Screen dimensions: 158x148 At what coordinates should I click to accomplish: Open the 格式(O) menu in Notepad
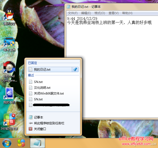coord(100,13)
